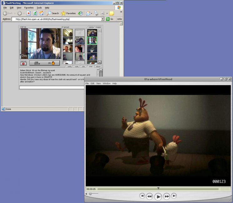Click the chat log scroll-up arrow
This screenshot has width=233, height=203.
(101, 70)
